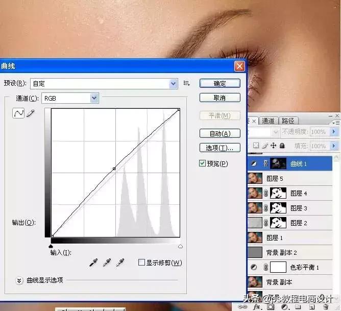Screen dimensions: 341x311
Task: Select the pencil draw-curve tool
Action: click(31, 113)
